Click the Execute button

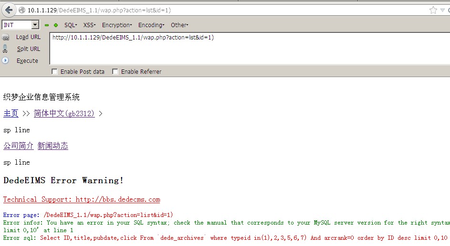[27, 60]
